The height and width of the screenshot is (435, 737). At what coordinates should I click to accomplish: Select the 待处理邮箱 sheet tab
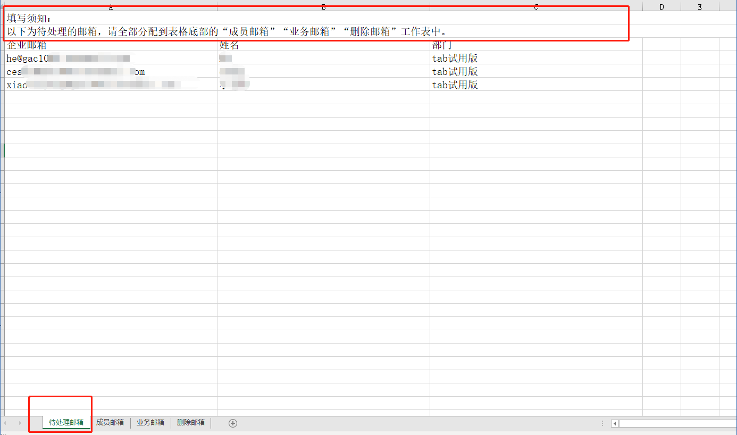[x=66, y=422]
